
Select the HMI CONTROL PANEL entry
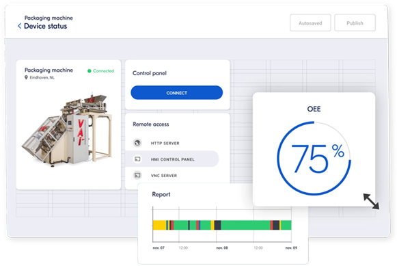point(172,159)
